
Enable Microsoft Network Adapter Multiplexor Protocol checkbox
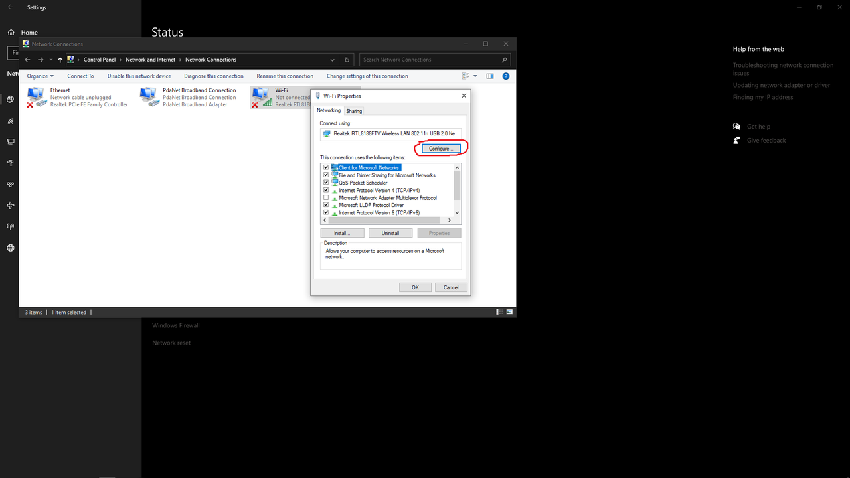(x=326, y=198)
